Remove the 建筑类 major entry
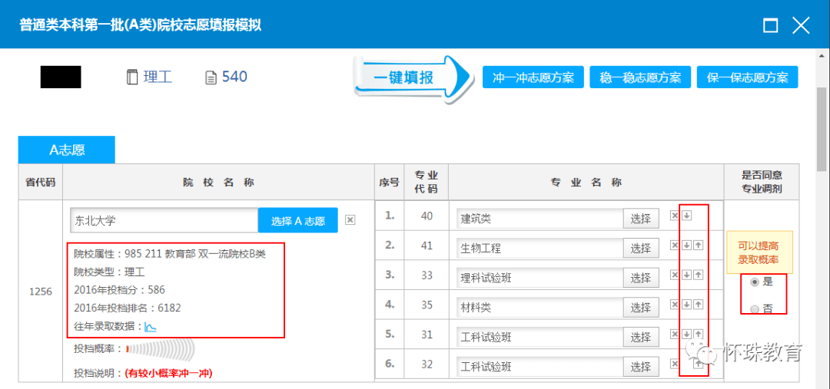Screen dimensions: 830x389 [x=675, y=215]
